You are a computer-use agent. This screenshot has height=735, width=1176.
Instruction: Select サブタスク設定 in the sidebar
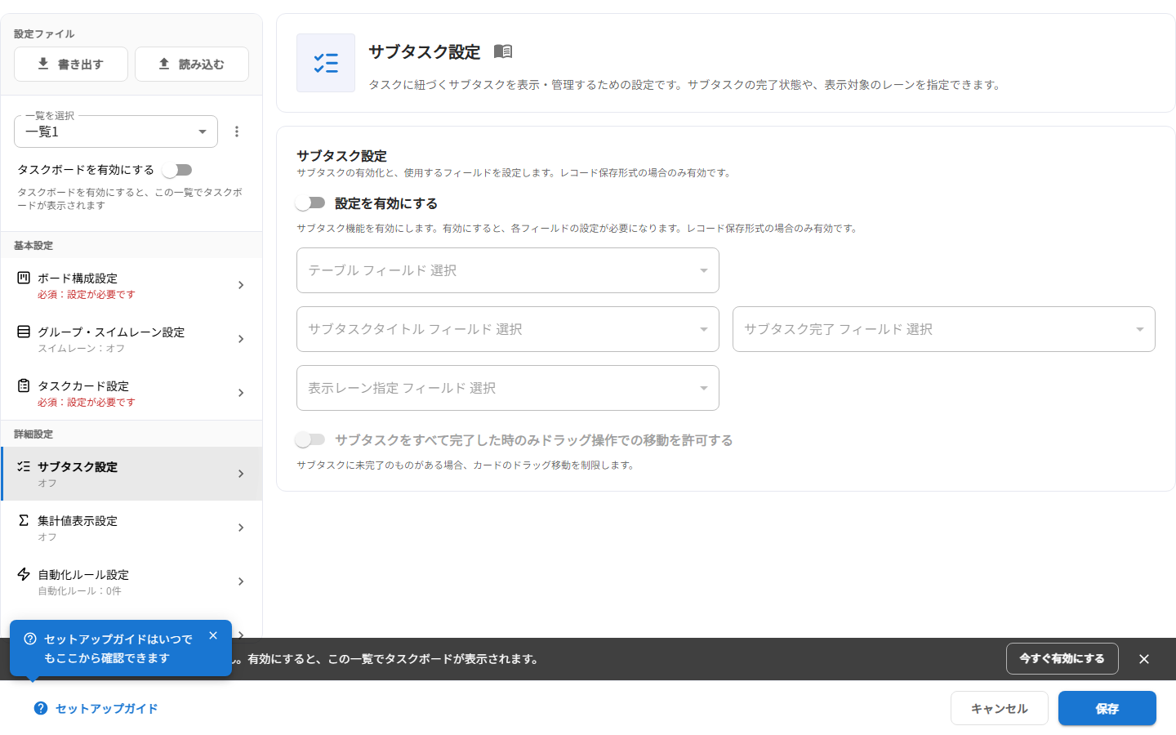tap(131, 474)
